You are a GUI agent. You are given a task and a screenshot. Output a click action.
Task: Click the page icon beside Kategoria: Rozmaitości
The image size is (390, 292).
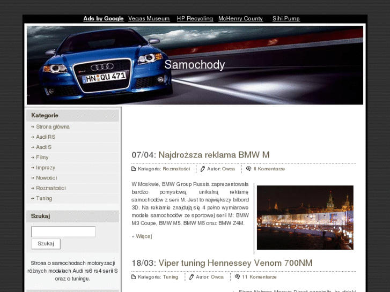click(134, 169)
